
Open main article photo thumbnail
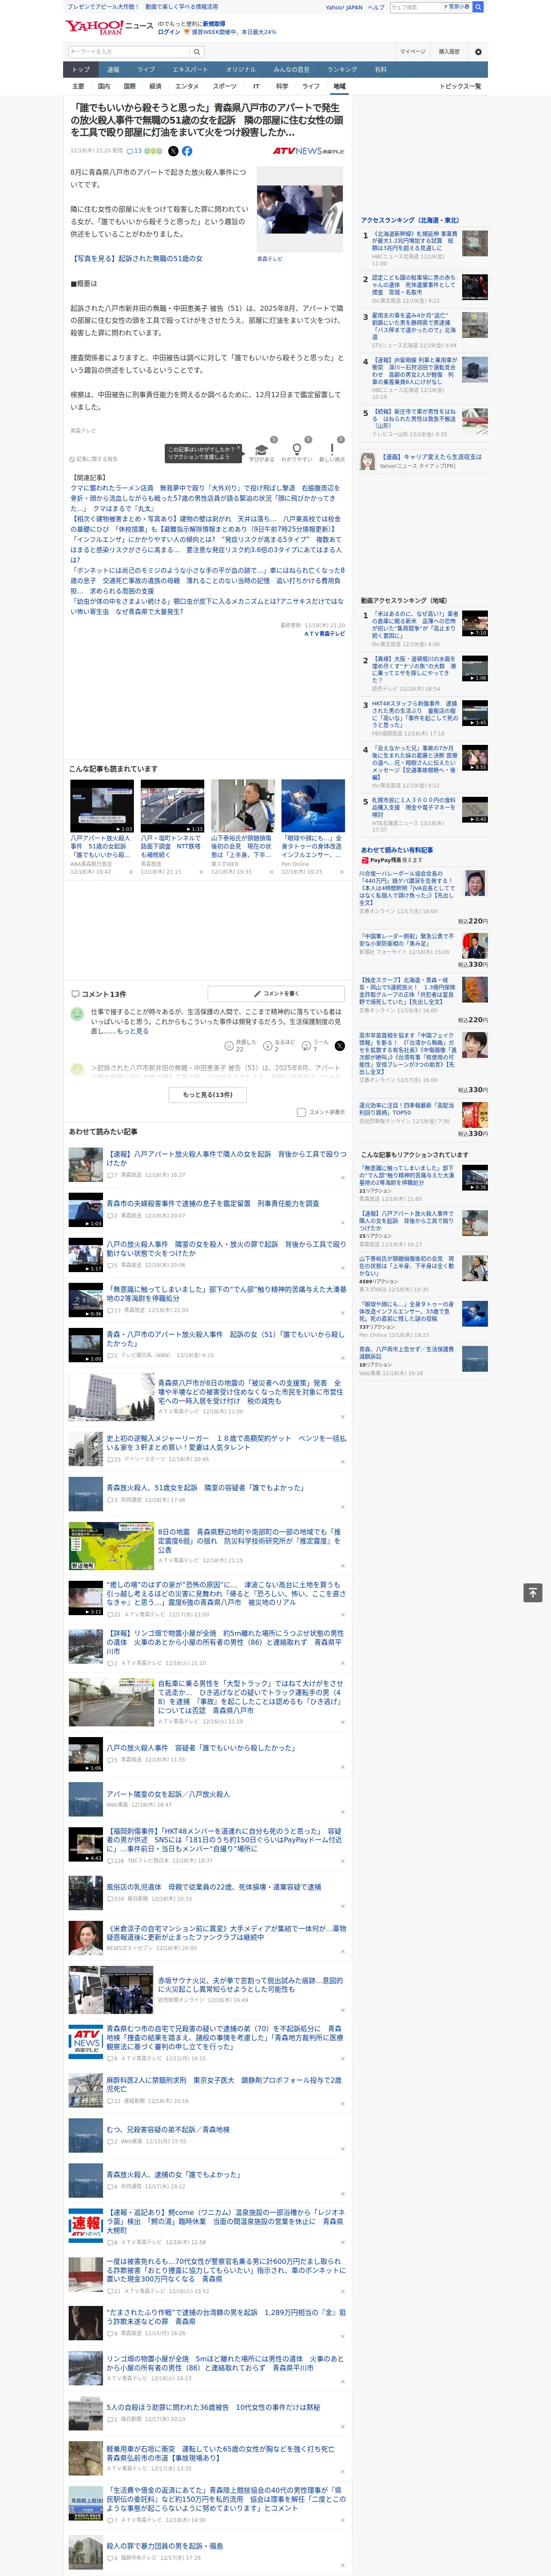(300, 210)
